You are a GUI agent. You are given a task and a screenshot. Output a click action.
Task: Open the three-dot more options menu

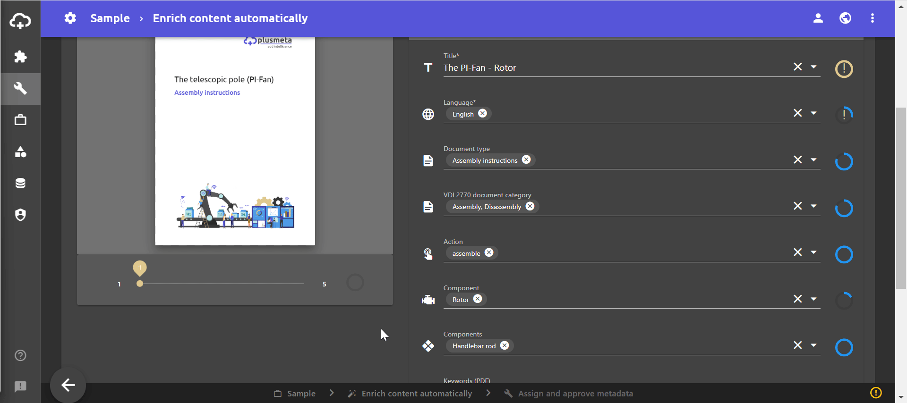click(873, 18)
